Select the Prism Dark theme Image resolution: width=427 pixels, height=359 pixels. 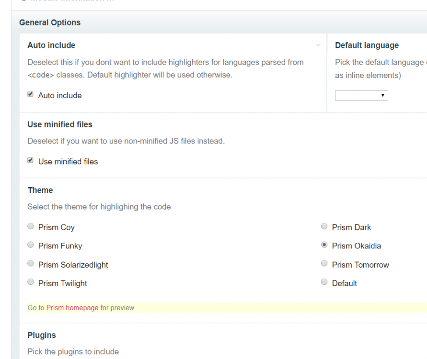pyautogui.click(x=324, y=227)
